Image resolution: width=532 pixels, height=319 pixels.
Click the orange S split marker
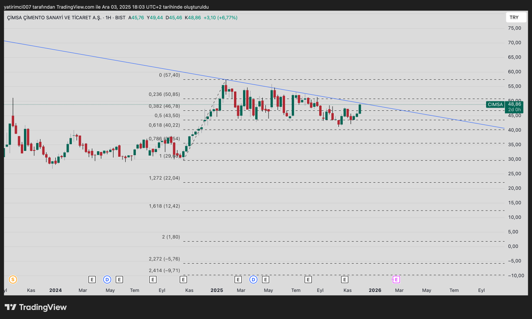point(13,280)
